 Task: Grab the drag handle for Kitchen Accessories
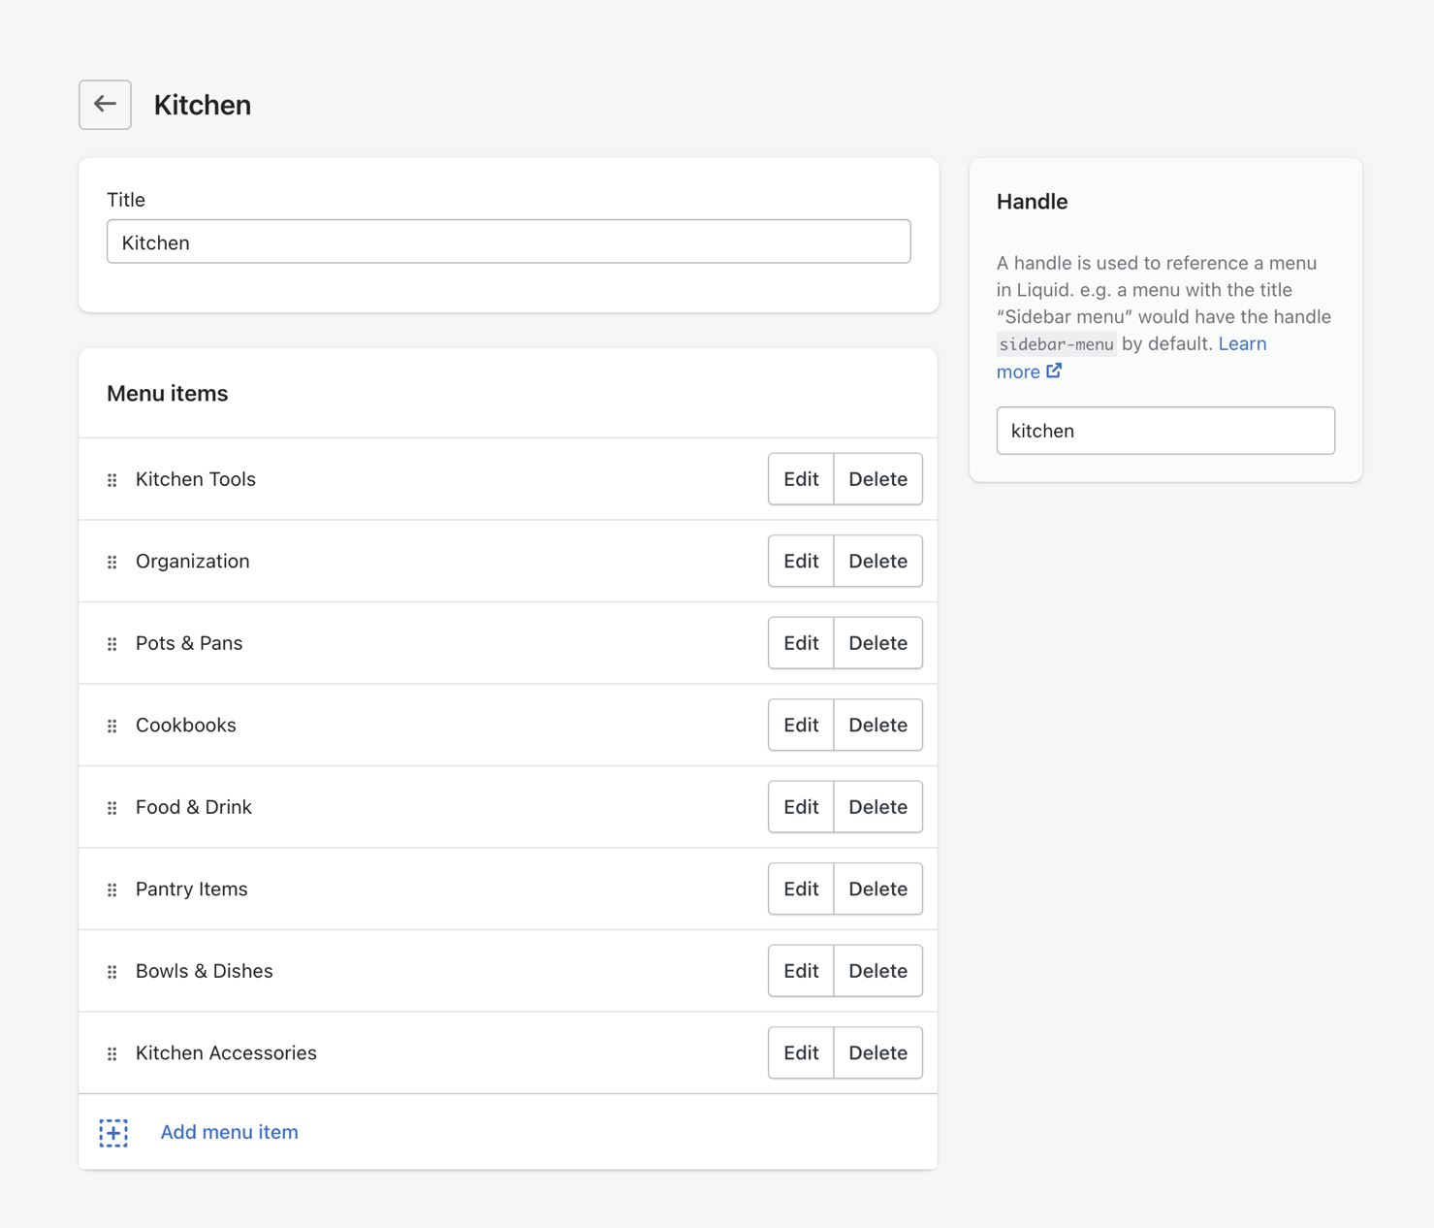click(x=112, y=1053)
